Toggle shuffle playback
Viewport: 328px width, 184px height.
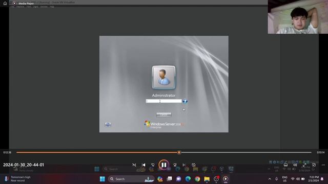click(134, 165)
